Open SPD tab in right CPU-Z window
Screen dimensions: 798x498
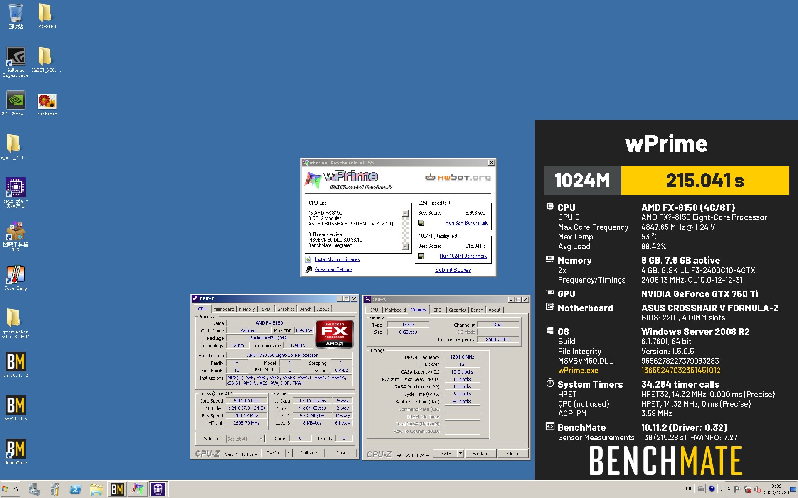[438, 310]
